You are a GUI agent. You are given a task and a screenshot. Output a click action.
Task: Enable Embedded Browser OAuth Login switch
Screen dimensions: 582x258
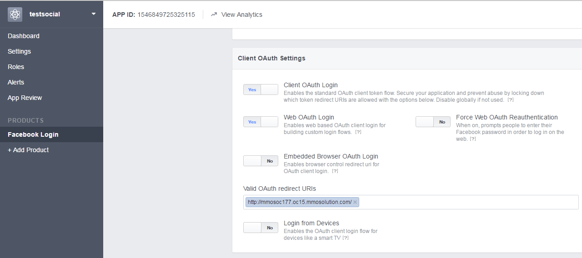(x=261, y=161)
